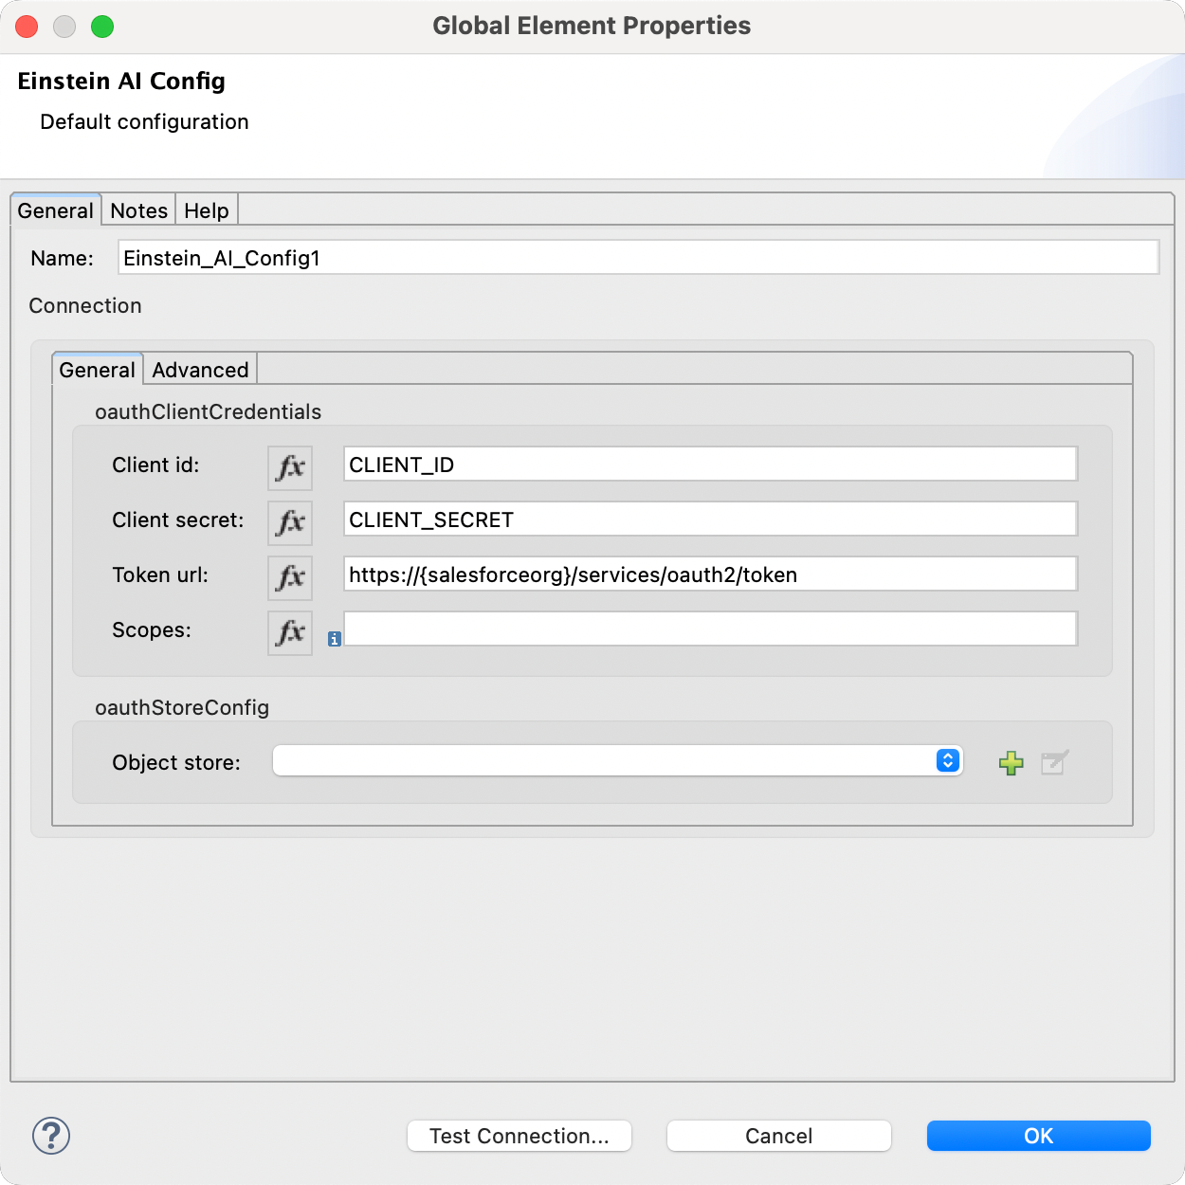Switch to the Notes tab
Screen dimensions: 1185x1185
point(138,210)
